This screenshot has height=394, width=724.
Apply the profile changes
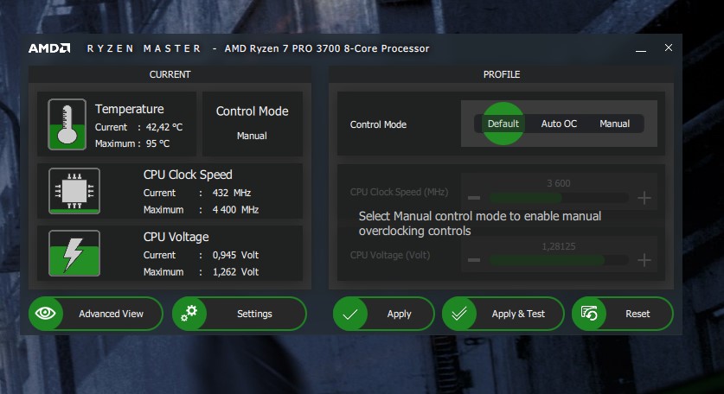point(384,314)
